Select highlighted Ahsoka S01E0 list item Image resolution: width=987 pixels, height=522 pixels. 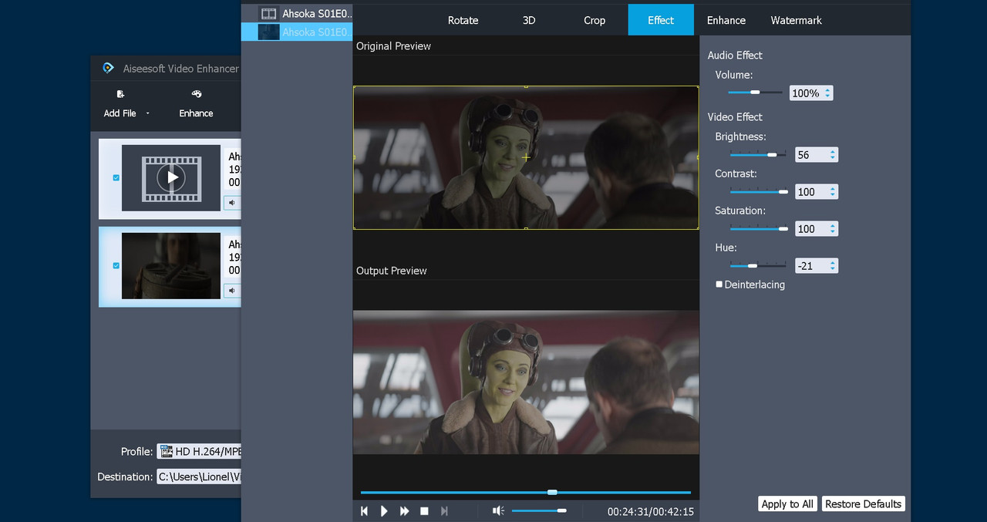297,32
